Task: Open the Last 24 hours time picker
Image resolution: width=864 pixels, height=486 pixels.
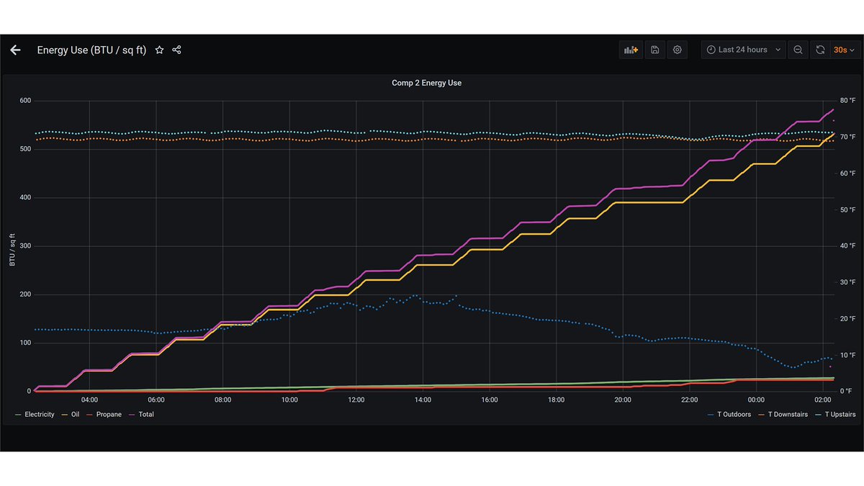Action: [x=743, y=50]
